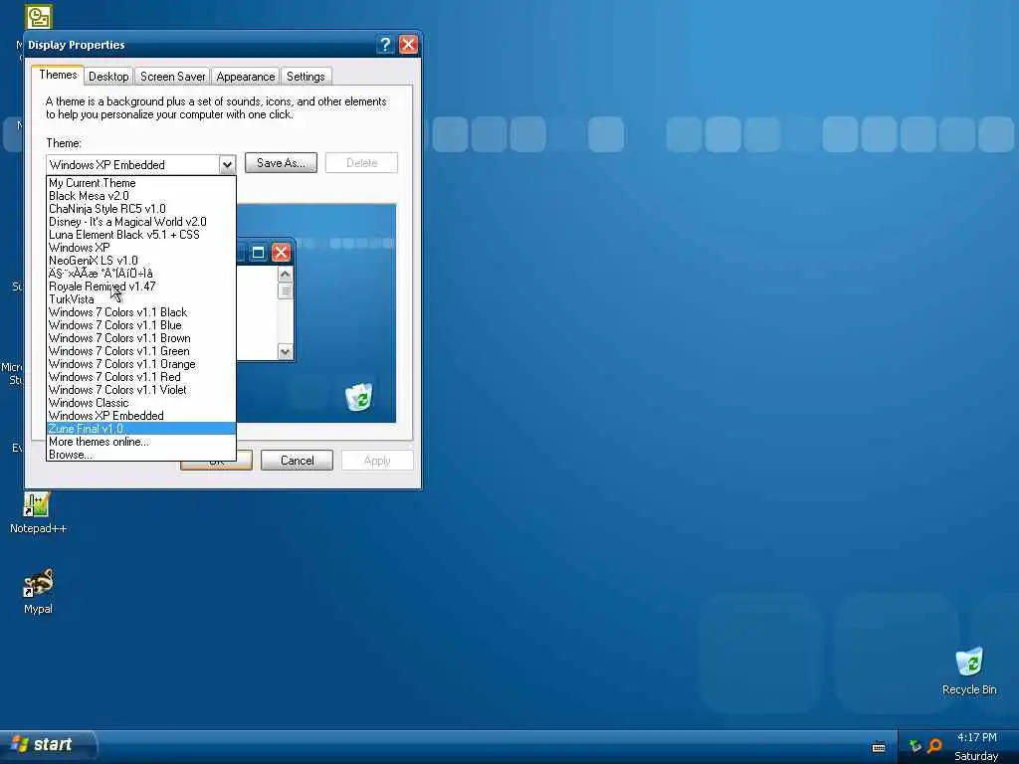1019x764 pixels.
Task: Click the help question mark in Display Properties
Action: pos(385,44)
